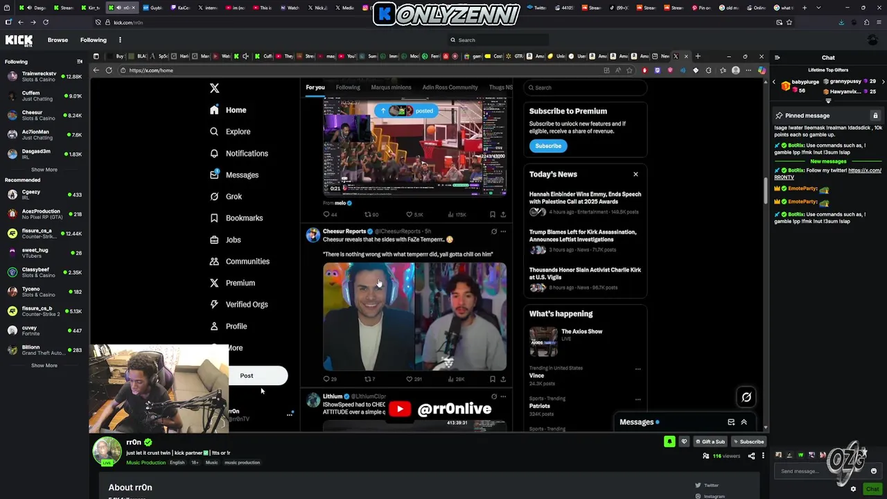Click the Kick Search box

pos(498,40)
